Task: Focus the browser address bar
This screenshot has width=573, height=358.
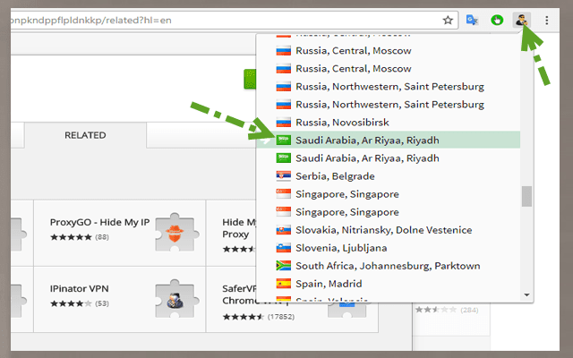Action: pyautogui.click(x=224, y=20)
